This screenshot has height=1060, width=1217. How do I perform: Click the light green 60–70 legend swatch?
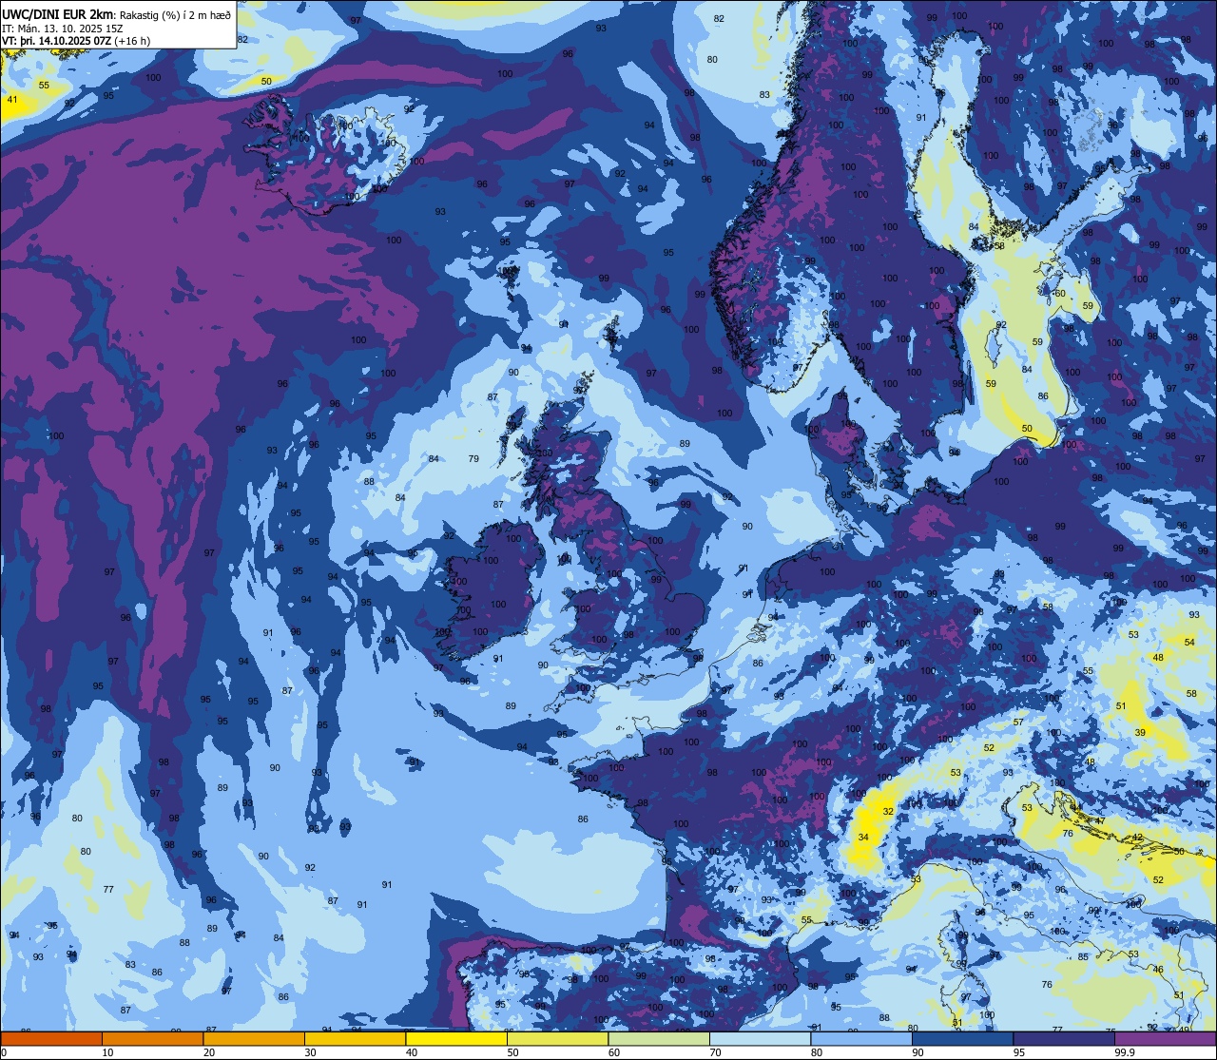[659, 1038]
